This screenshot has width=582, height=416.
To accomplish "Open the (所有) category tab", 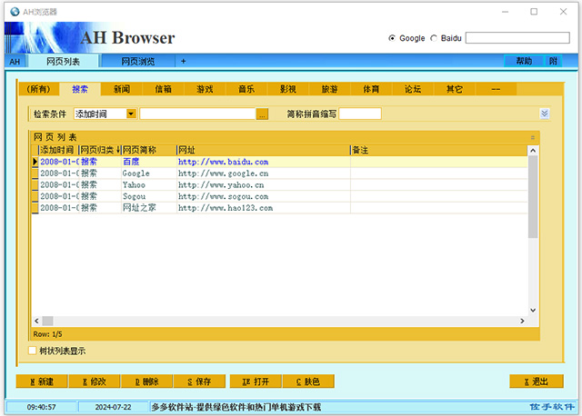I will click(38, 89).
